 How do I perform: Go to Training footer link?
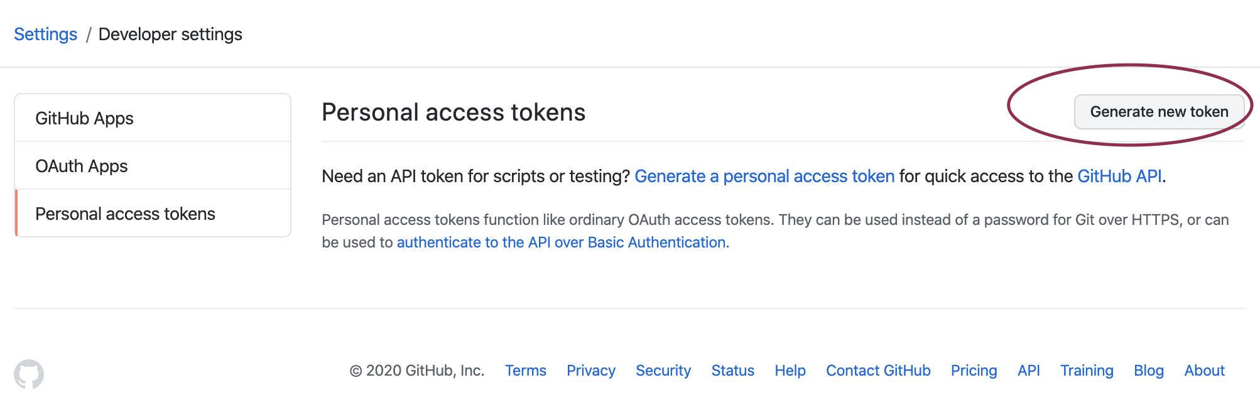pos(1087,371)
